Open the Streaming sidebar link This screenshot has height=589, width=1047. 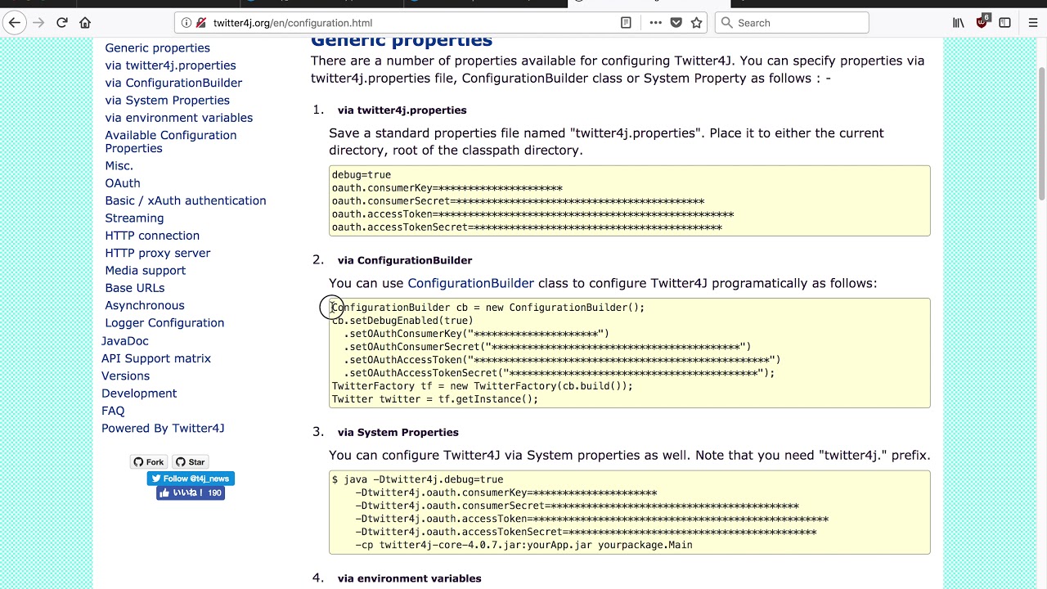tap(134, 218)
